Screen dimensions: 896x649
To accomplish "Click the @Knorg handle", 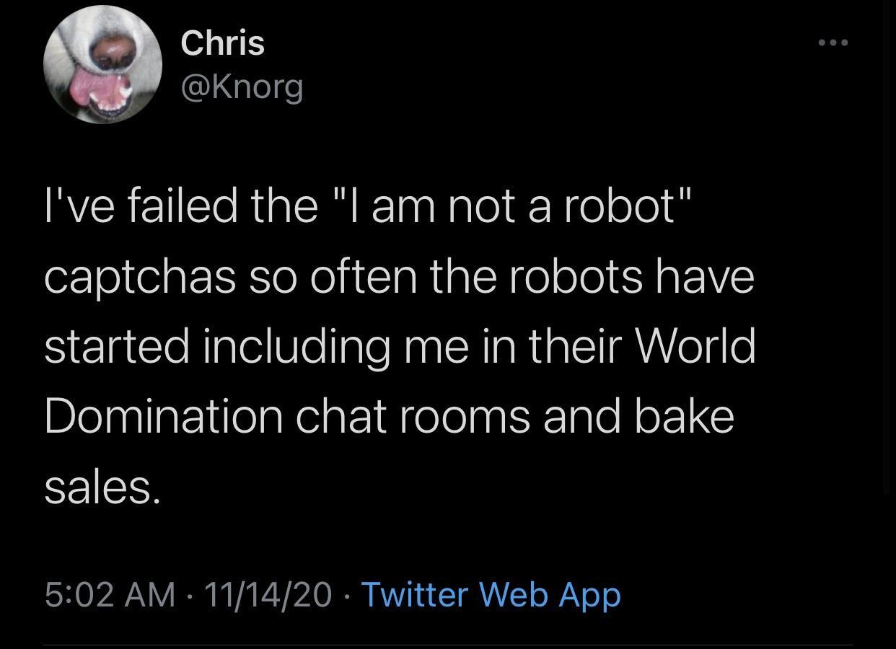I will 242,87.
